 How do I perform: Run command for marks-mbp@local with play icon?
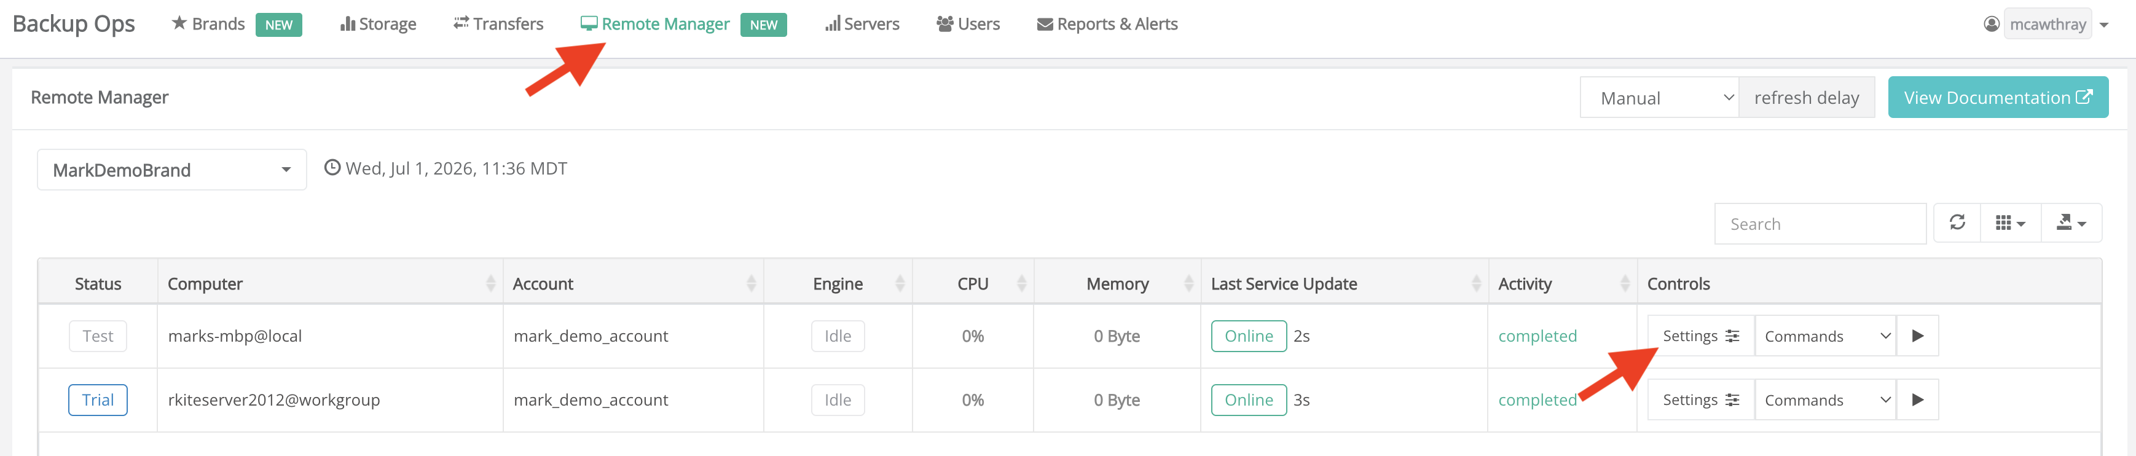[x=1917, y=336]
